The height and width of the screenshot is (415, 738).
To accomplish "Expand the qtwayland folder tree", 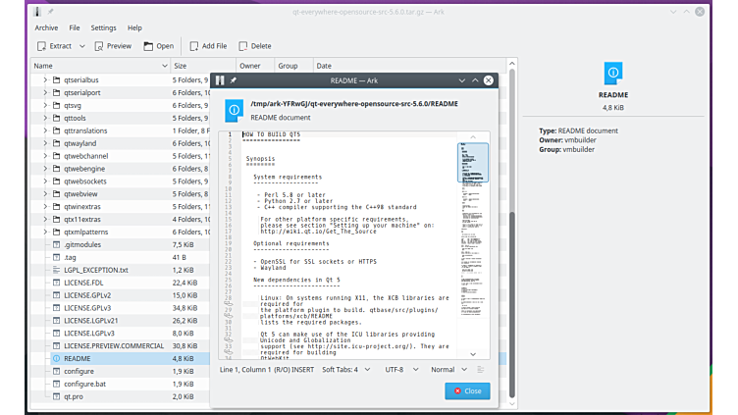I will tap(45, 143).
